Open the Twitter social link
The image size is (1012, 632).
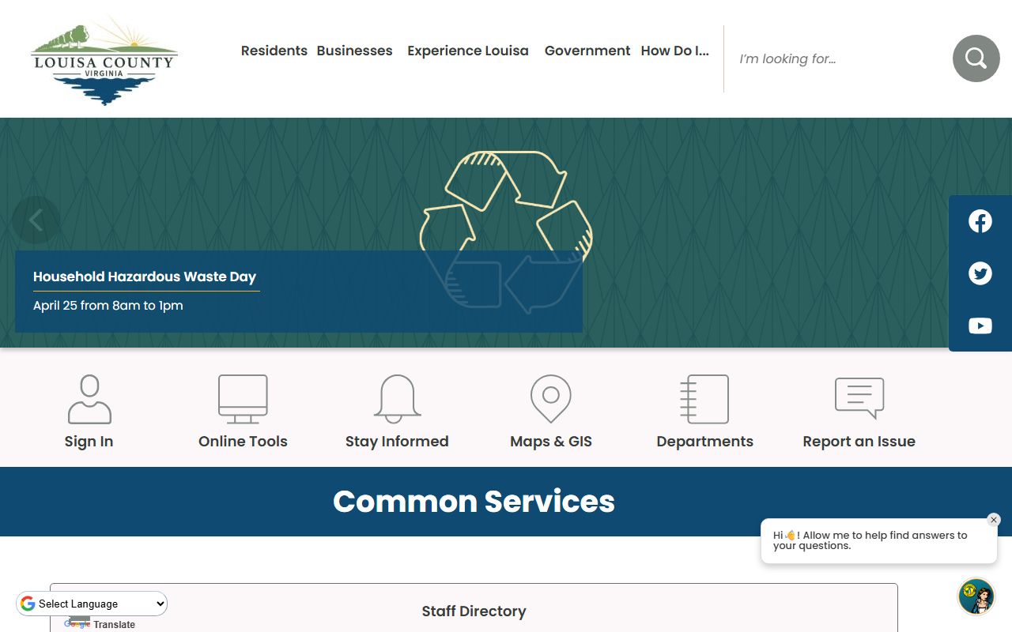(x=980, y=273)
